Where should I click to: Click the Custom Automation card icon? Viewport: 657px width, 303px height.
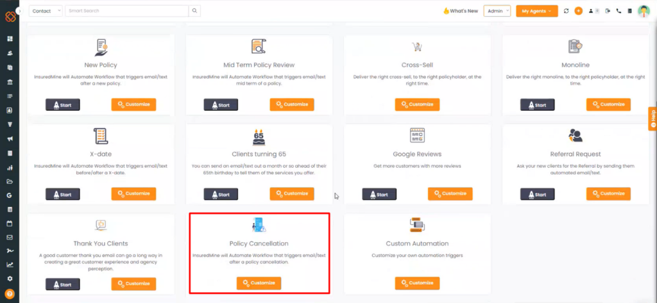pyautogui.click(x=417, y=225)
